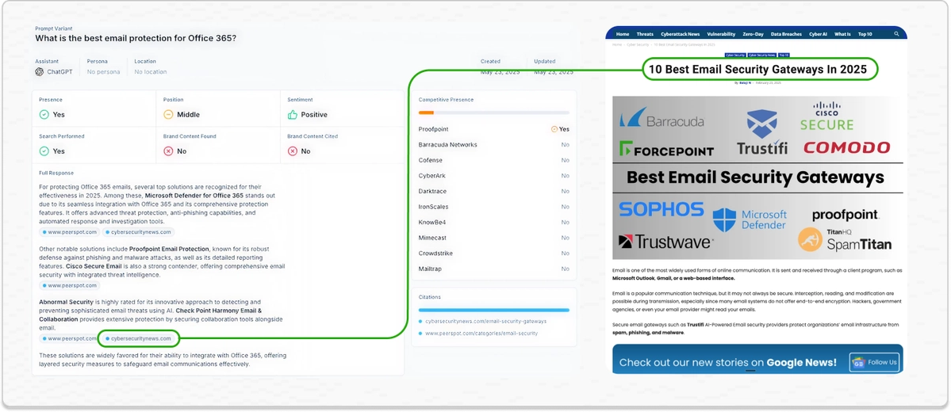Open the Home tab in news site
This screenshot has width=951, height=412.
coord(623,35)
